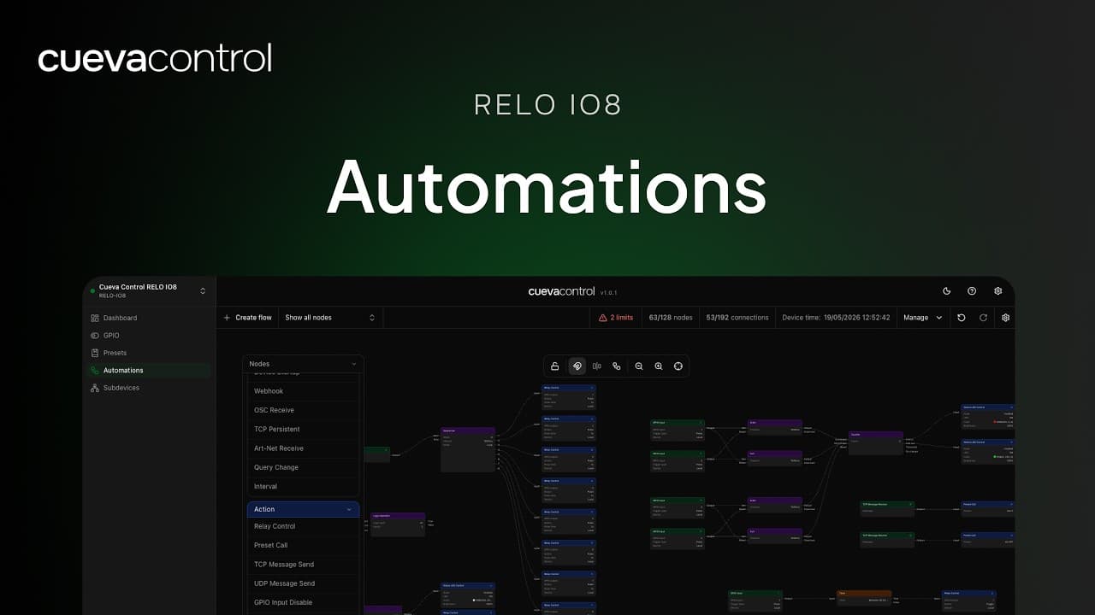The image size is (1095, 615).
Task: Click the v1.0.1 version label
Action: click(609, 292)
